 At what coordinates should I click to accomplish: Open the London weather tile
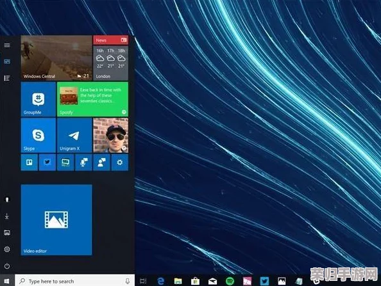pyautogui.click(x=110, y=63)
